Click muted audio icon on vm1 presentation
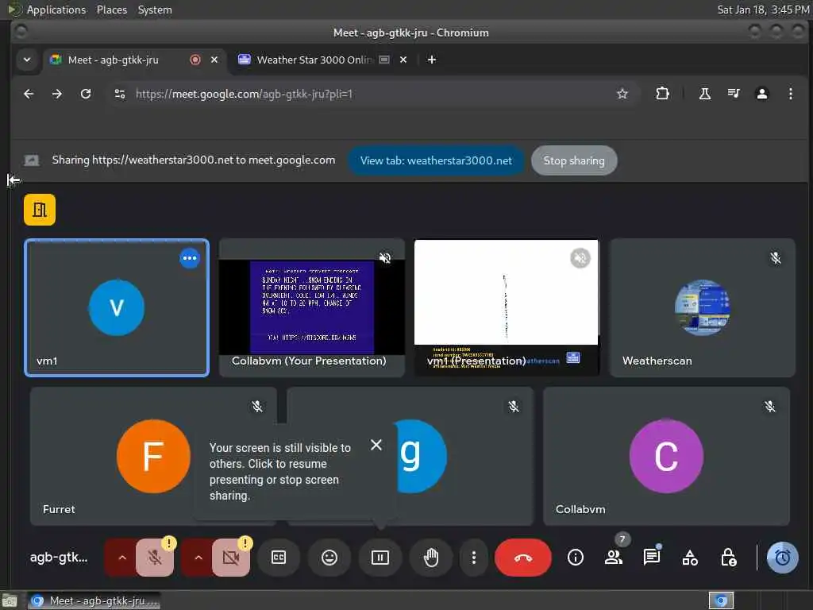The width and height of the screenshot is (813, 610). pyautogui.click(x=580, y=258)
